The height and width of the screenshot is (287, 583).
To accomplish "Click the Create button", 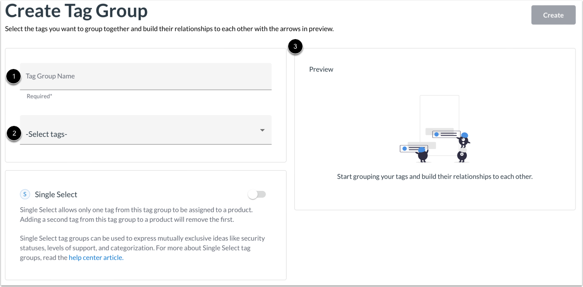I will point(553,15).
